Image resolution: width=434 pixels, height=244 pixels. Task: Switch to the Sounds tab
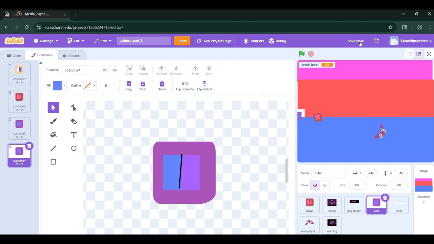[x=72, y=56]
